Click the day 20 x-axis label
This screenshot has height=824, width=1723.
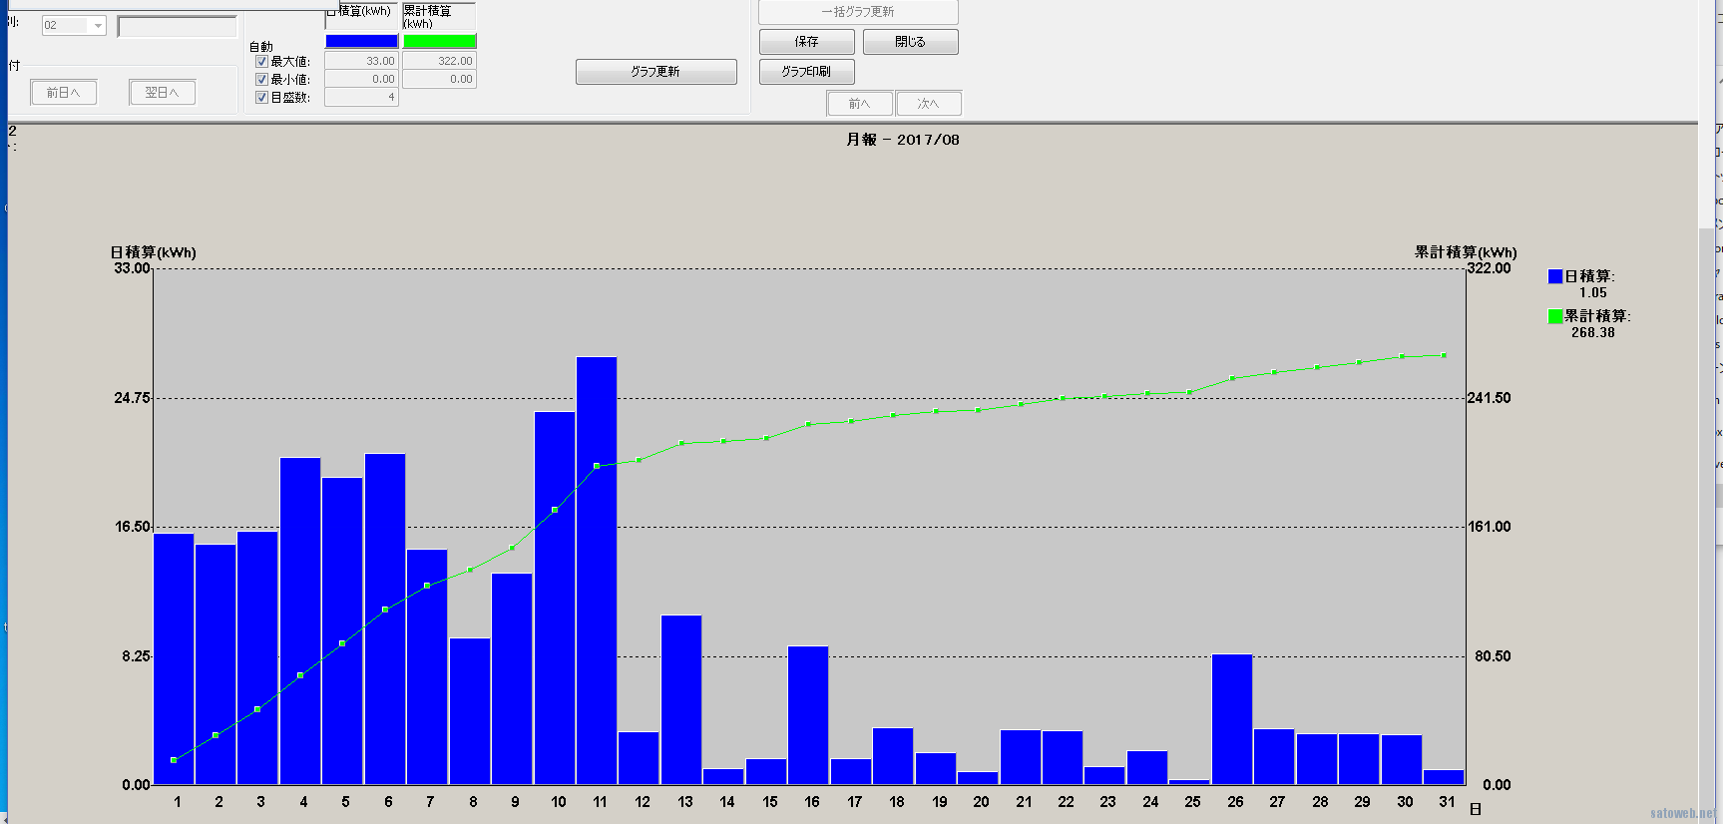(x=981, y=802)
